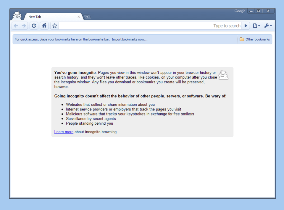Reload the current page
This screenshot has width=284, height=210.
pyautogui.click(x=34, y=26)
